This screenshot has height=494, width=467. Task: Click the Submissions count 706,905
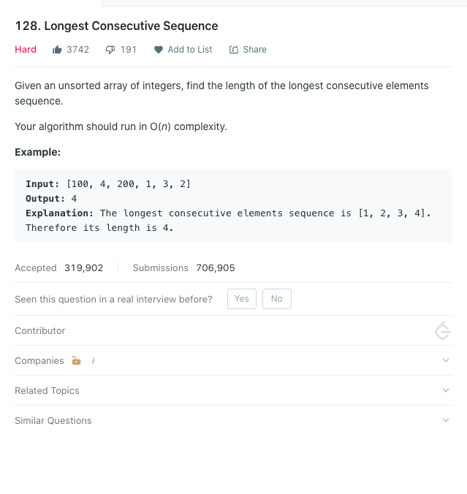[216, 268]
